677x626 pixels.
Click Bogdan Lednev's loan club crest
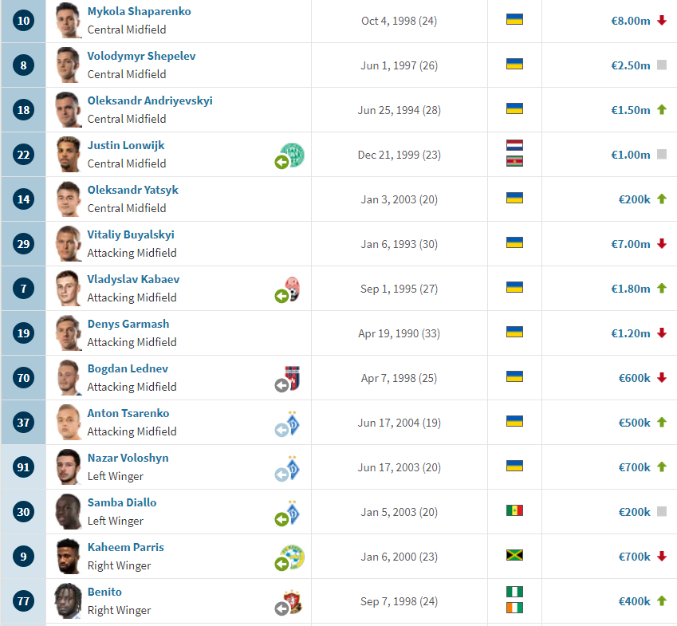[x=293, y=378]
